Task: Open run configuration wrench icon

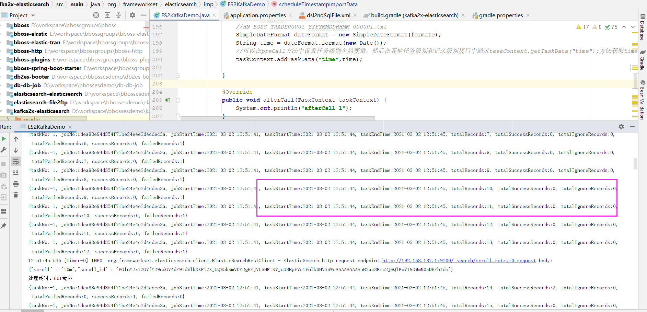Action: (x=4, y=150)
